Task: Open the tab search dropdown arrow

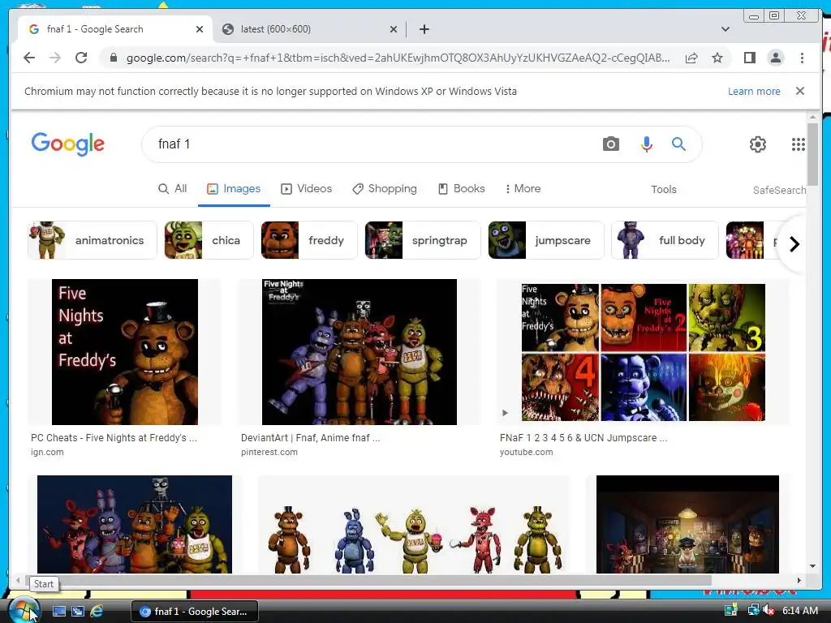Action: (x=725, y=29)
